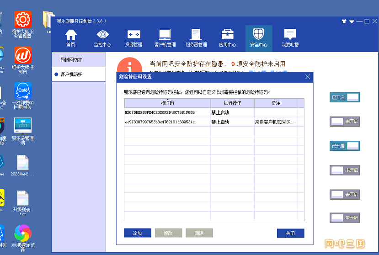Click 来自客户机管理 remark cell
The image size is (379, 255).
point(276,122)
